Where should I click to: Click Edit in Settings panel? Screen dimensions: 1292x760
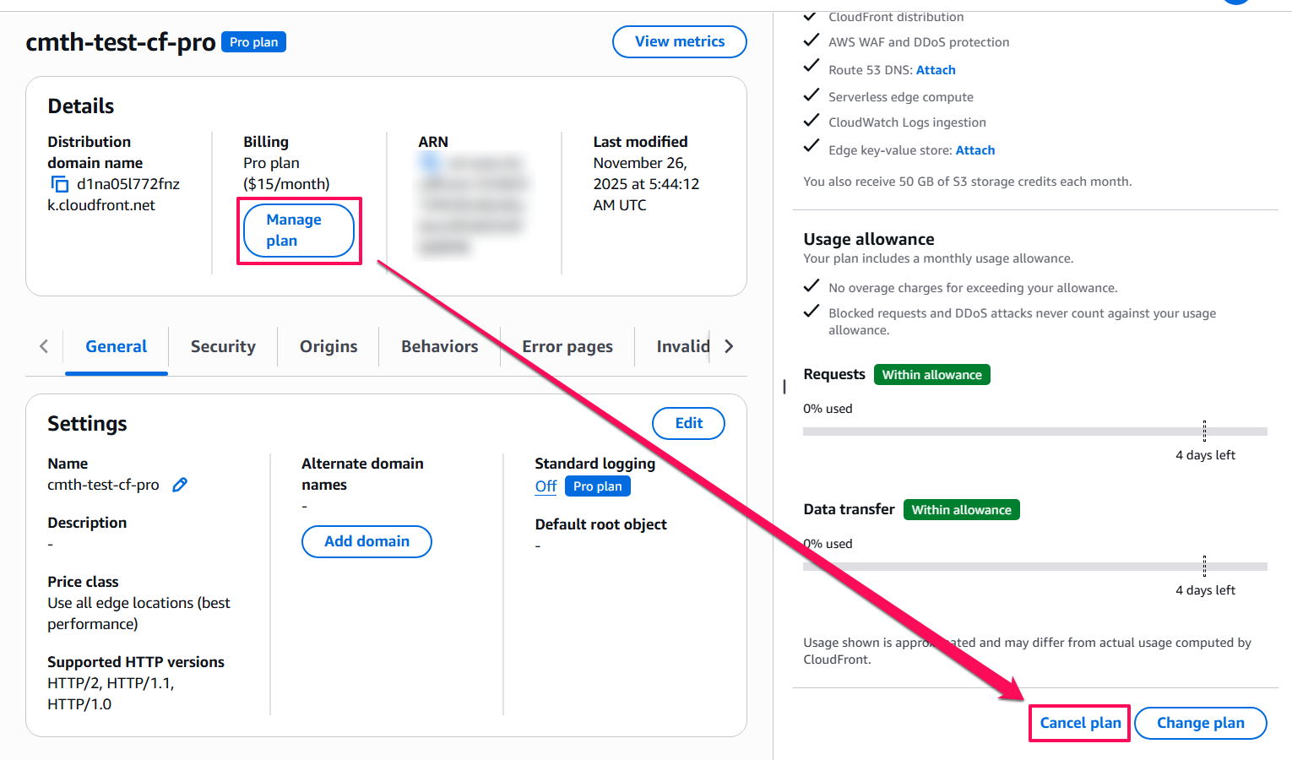click(x=688, y=423)
